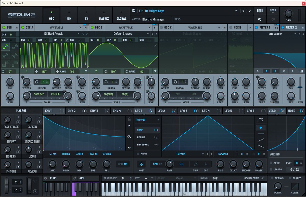Image resolution: width=306 pixels, height=197 pixels.
Task: Enable the LEGATO voicing checkbox
Action: pyautogui.click(x=271, y=169)
